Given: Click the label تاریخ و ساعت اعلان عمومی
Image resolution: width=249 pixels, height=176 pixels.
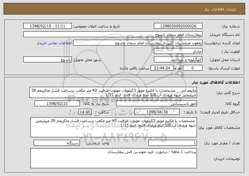Looking at the screenshot, I should click(97, 26).
